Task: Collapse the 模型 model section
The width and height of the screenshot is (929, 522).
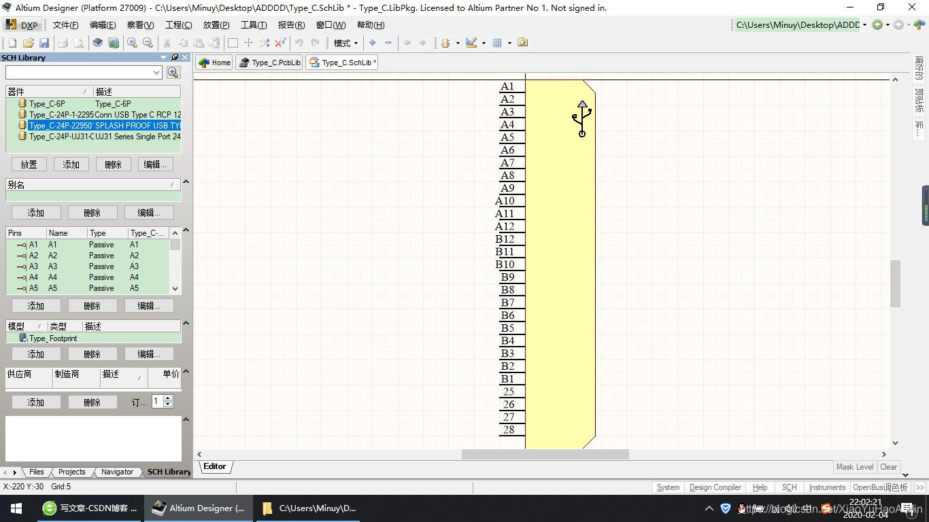Action: (x=186, y=324)
